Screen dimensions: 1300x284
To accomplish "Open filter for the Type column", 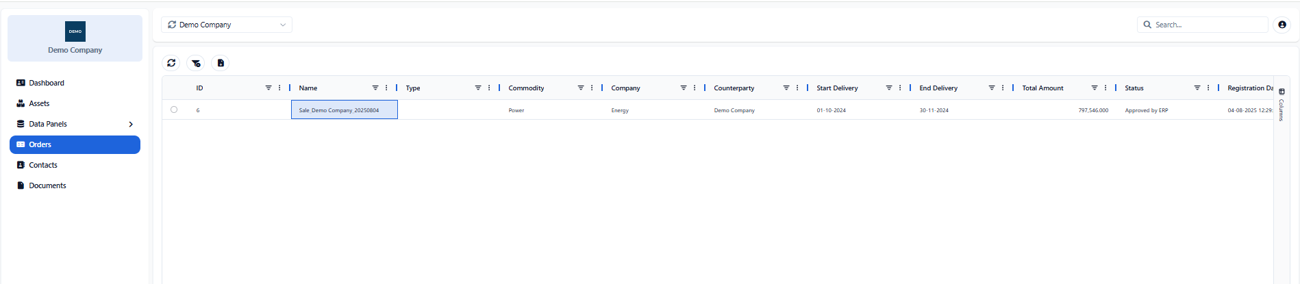I will [478, 88].
